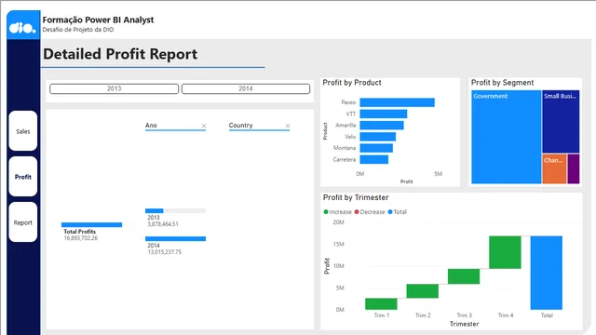
Task: Select the VTT bar in Profit by Product
Action: coord(384,114)
